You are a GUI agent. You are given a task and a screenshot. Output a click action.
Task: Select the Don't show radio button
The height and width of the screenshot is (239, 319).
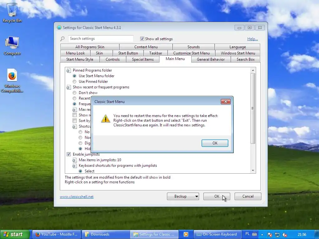click(74, 93)
